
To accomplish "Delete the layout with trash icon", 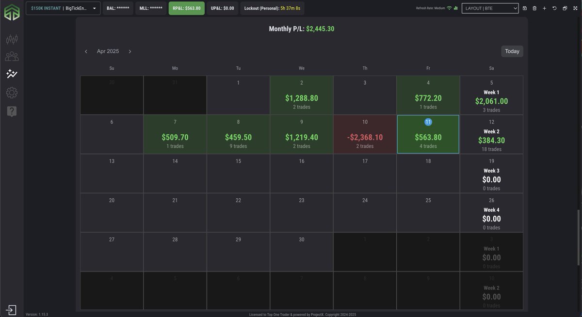I will [534, 8].
